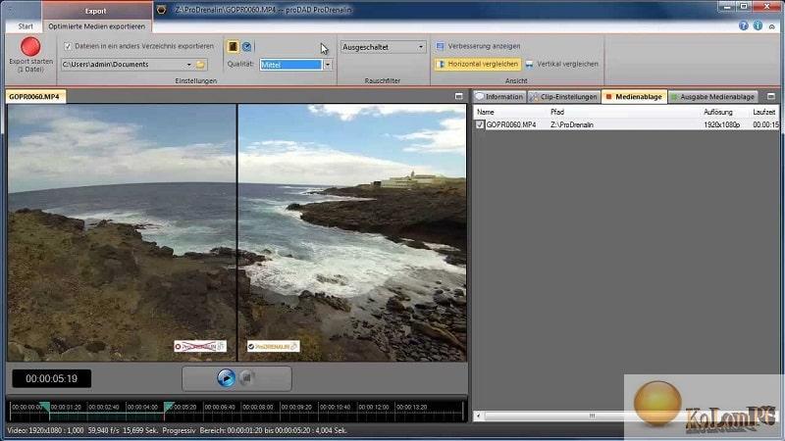Toggle export to a different directory checkbox
785x441 pixels.
(68, 46)
